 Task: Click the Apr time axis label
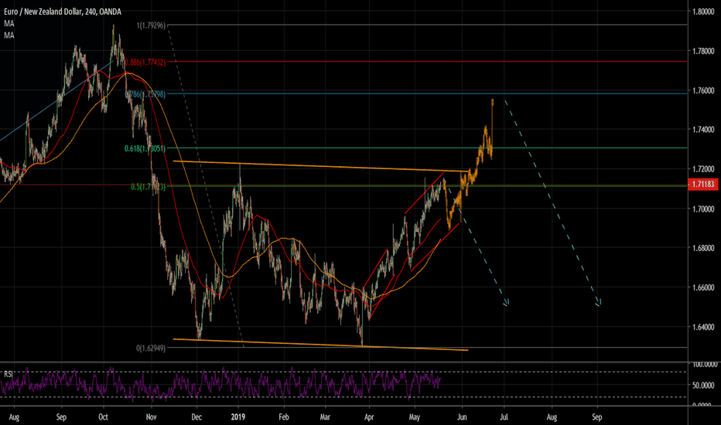point(369,417)
